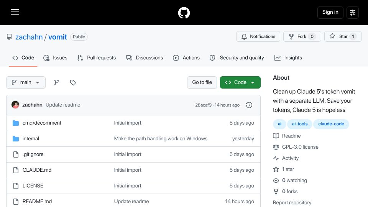The image size is (368, 207).
Task: Open zachahn avatar in commit row
Action: 15,105
